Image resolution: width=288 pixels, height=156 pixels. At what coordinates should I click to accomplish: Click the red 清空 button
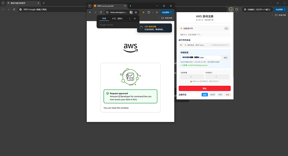coord(227,95)
